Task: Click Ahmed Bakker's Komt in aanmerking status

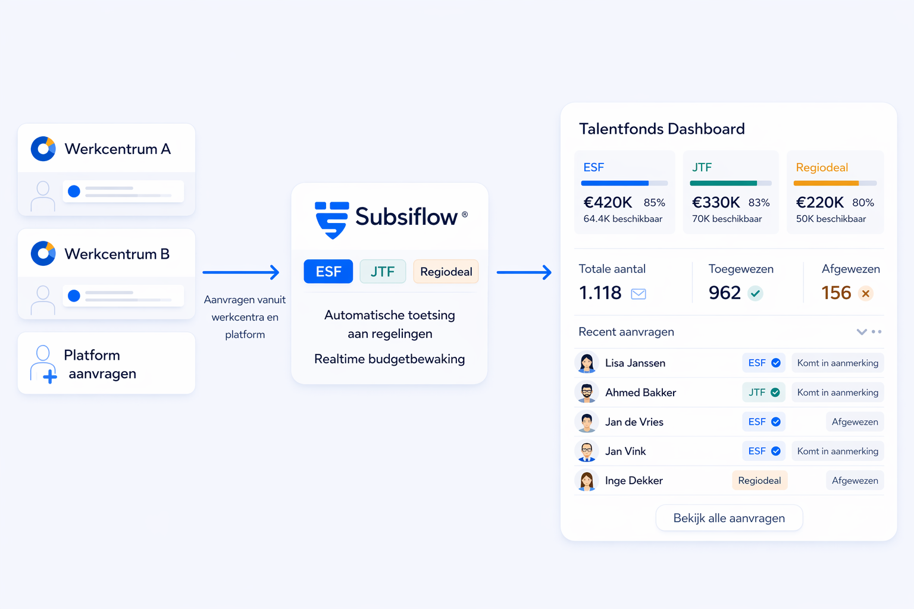Action: [x=838, y=393]
